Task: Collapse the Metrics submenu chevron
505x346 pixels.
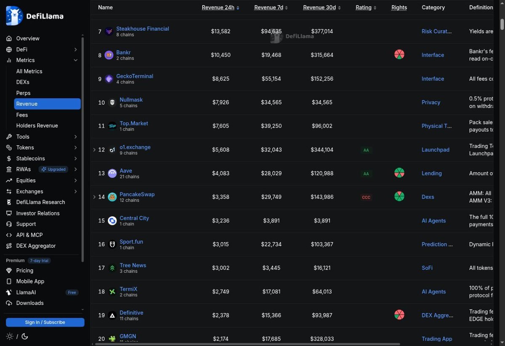Action: pos(76,60)
